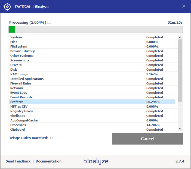Click the 9.167% RAM Image status
Image resolution: width=191 pixels, height=169 pixels.
click(152, 74)
